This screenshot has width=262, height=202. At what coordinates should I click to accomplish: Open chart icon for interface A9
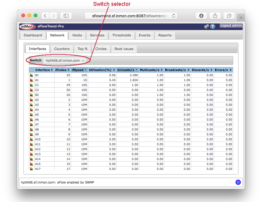point(32,134)
